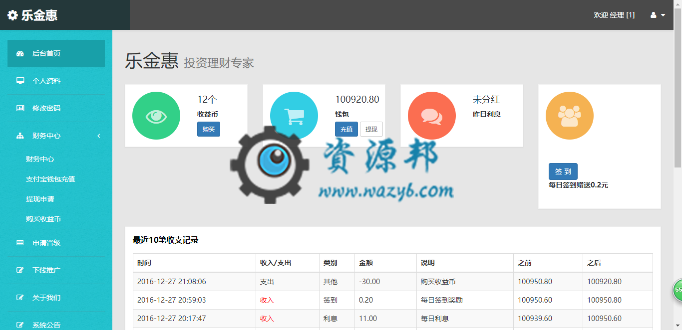Viewport: 682px width, 330px height.
Task: Click the dashboard icon next to 后台首页
Action: coord(20,53)
